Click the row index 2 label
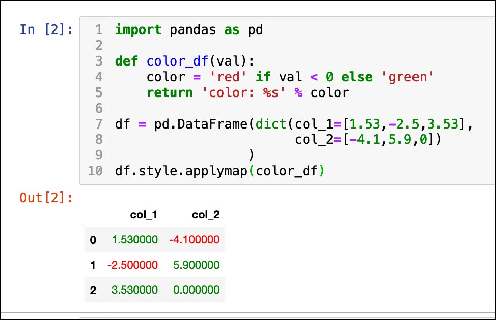The image size is (496, 320). pyautogui.click(x=93, y=290)
